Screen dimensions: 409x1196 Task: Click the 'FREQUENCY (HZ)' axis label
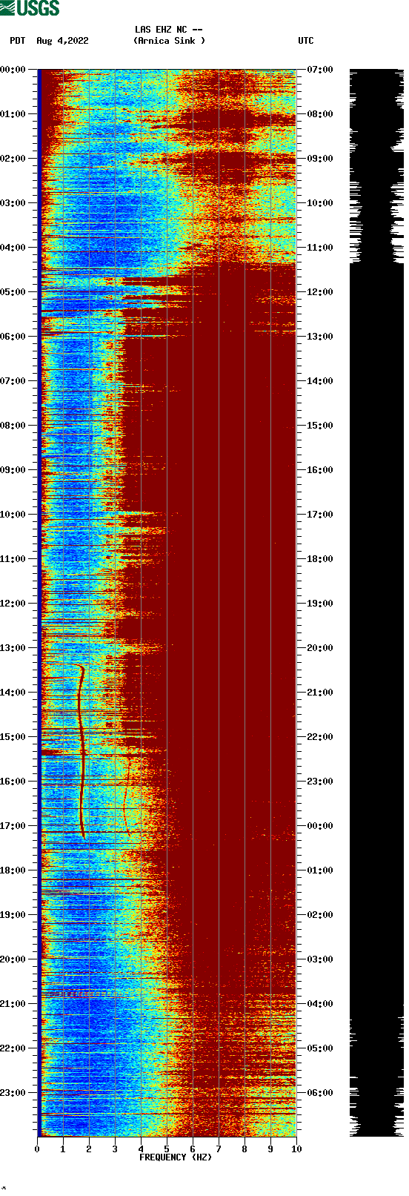tap(174, 1157)
